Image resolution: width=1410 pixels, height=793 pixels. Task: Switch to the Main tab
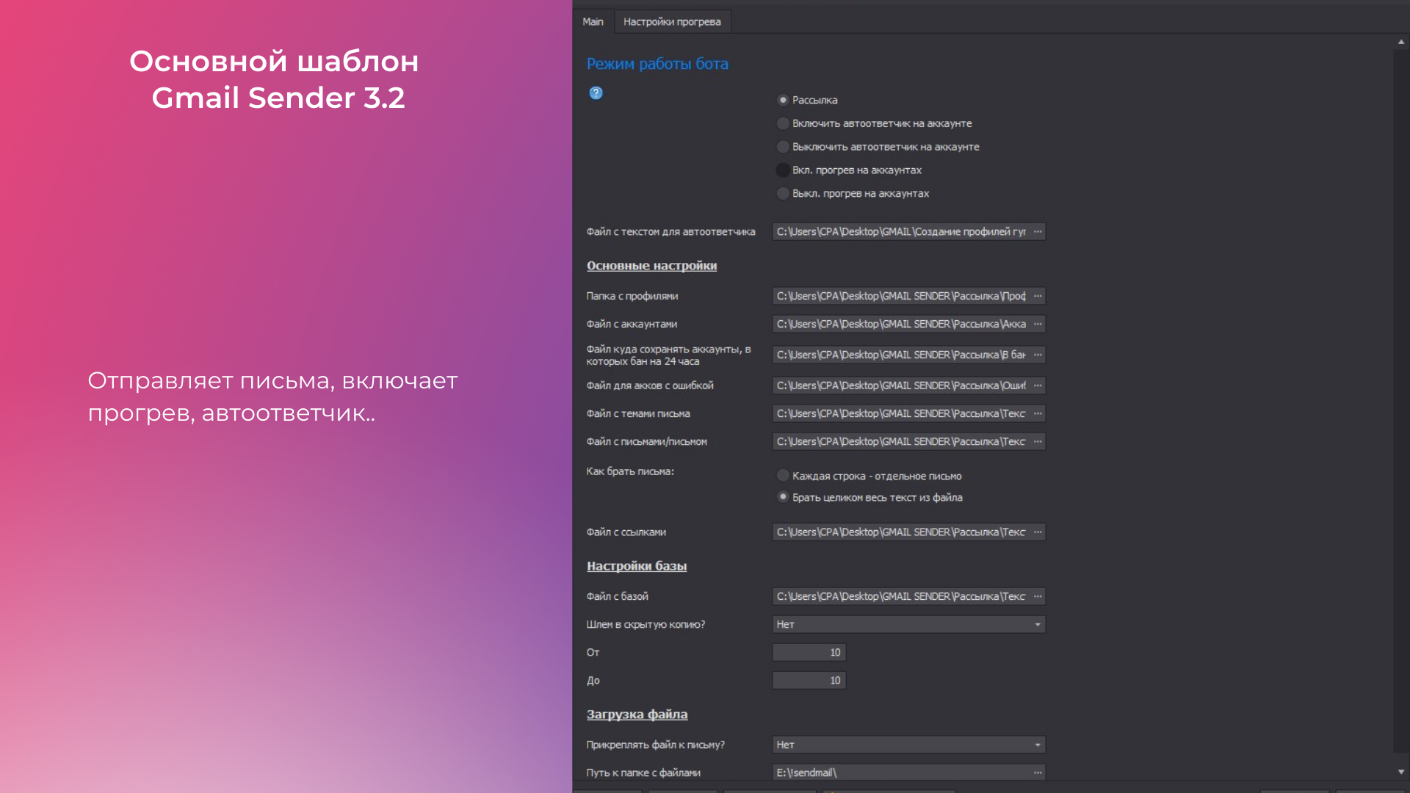pos(593,22)
